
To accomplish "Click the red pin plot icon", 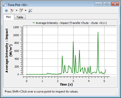I will (x=12, y=10).
